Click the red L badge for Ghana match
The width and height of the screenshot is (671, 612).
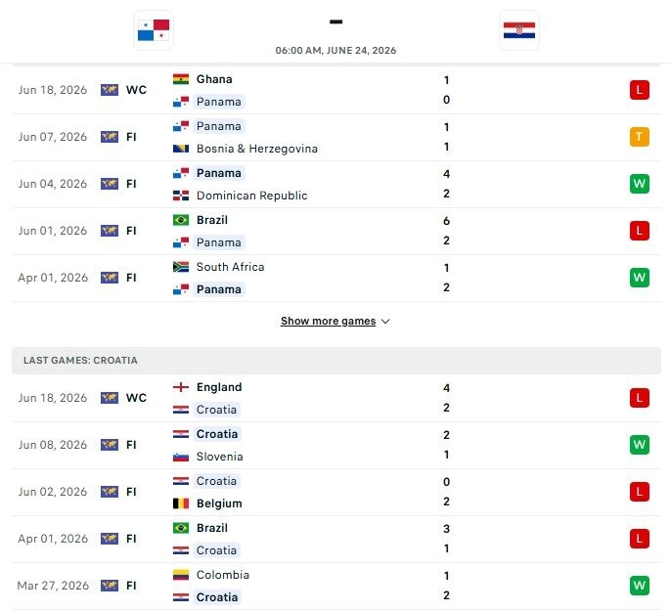click(640, 90)
